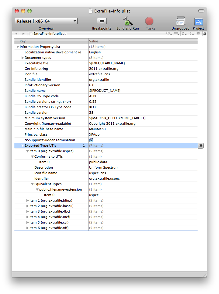Expand the Document types row
This screenshot has width=219, height=294.
click(23, 58)
